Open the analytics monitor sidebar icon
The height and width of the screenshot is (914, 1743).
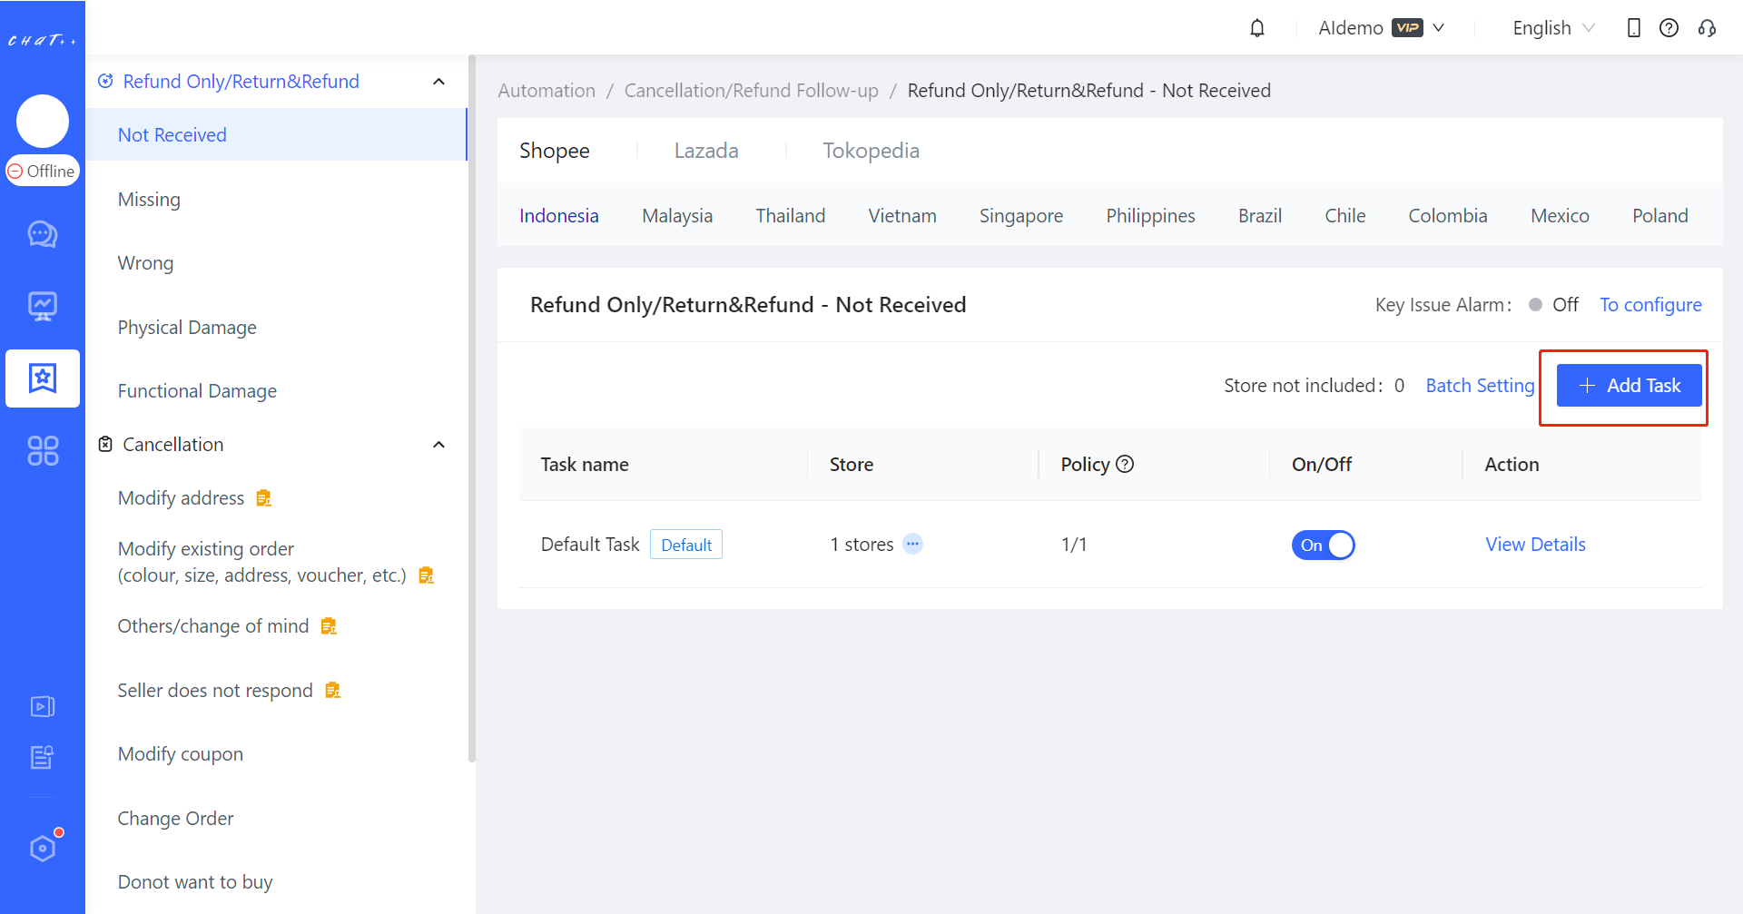click(x=43, y=306)
